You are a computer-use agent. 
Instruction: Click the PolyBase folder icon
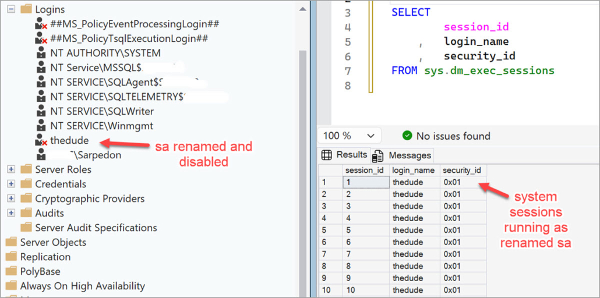pos(11,271)
